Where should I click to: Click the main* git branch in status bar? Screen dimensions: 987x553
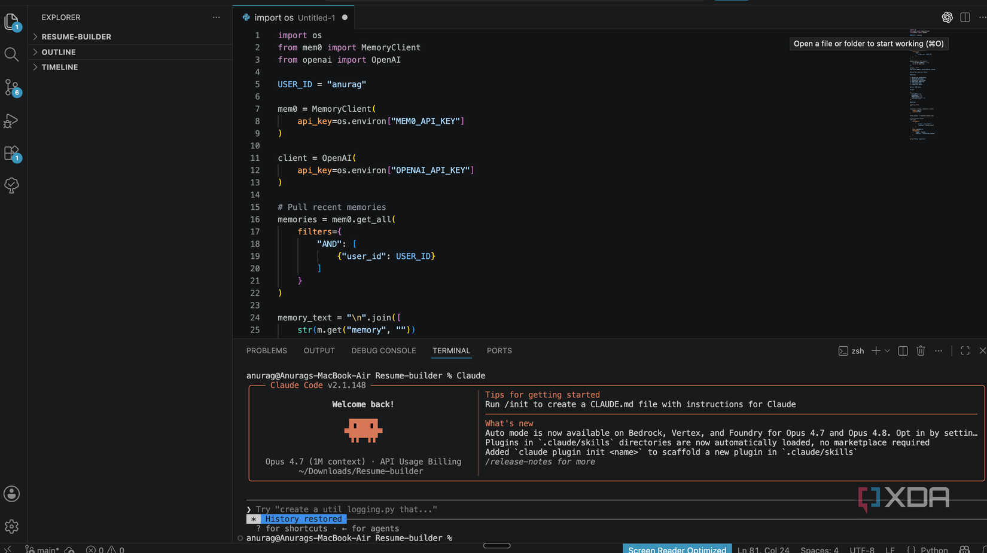coord(42,549)
